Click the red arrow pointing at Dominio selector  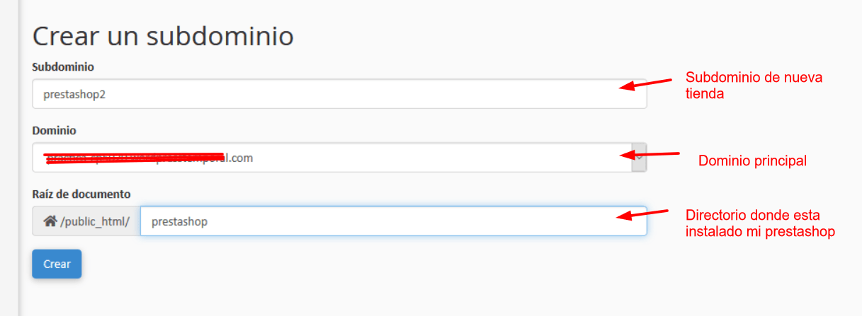650,153
